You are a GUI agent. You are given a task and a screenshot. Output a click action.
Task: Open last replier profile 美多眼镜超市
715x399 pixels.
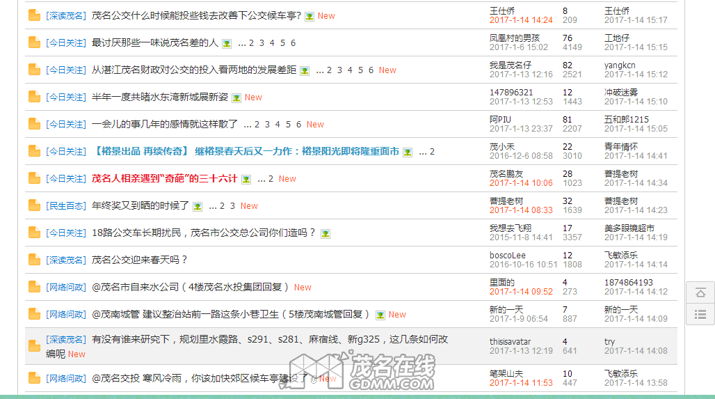coord(629,228)
